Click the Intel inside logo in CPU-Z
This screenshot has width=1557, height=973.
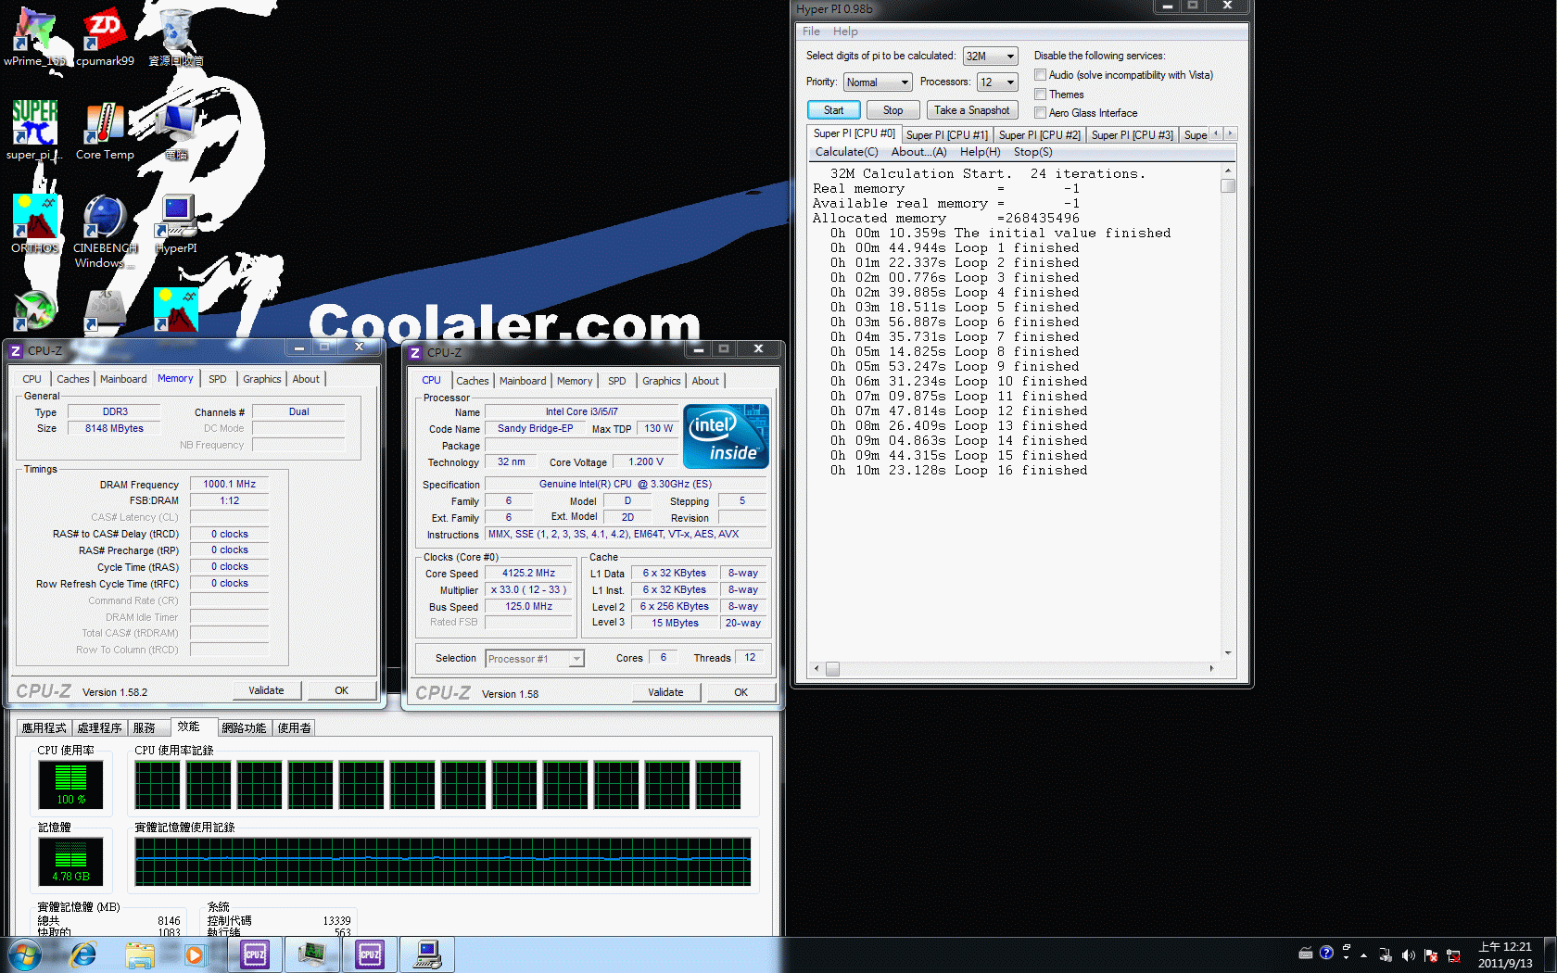(726, 436)
